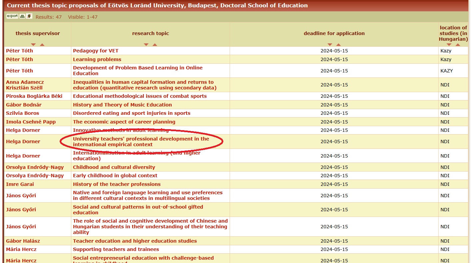Click the printer icon to print results

coord(22,16)
